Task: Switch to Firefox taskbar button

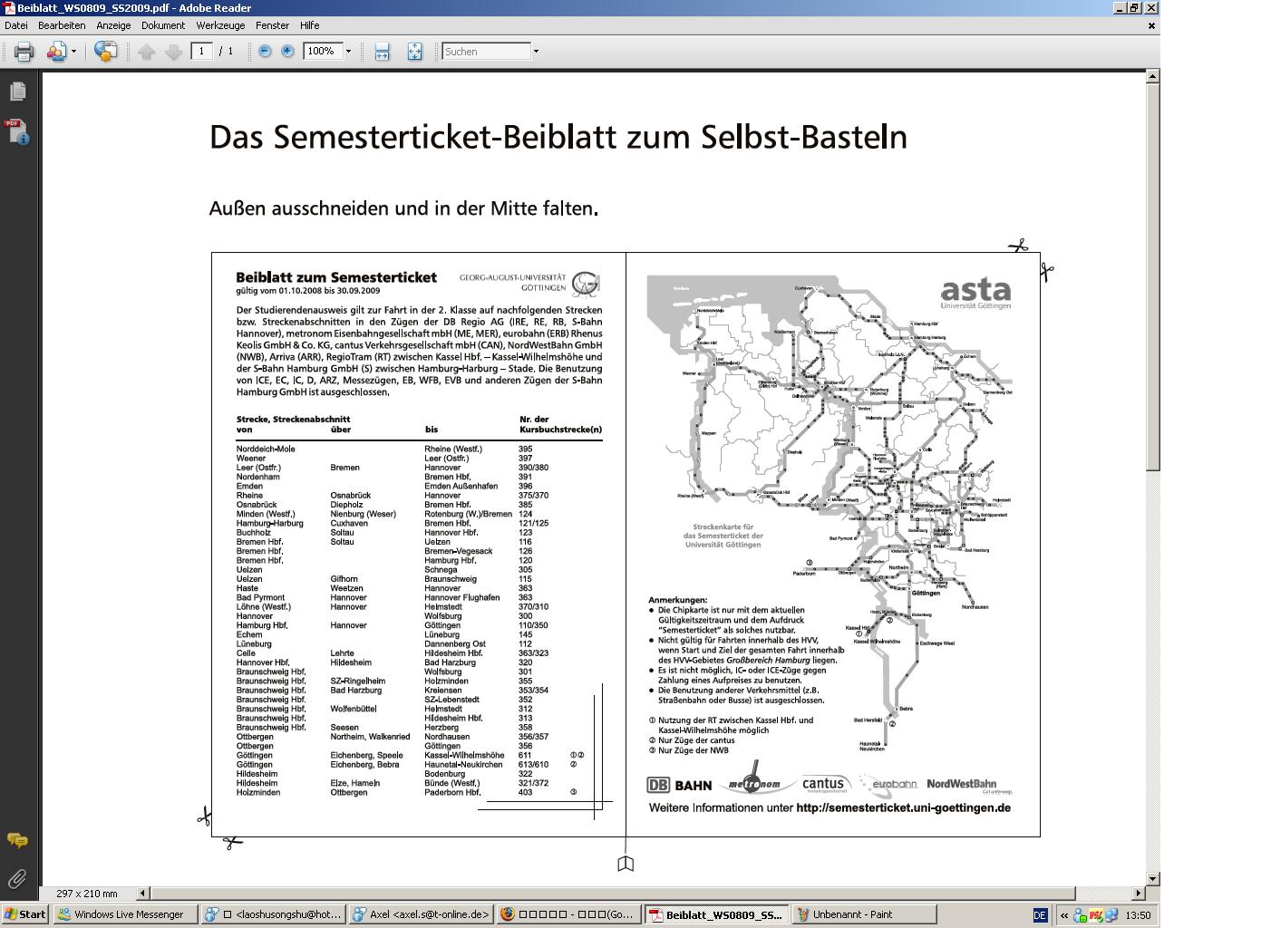Action: click(x=569, y=913)
